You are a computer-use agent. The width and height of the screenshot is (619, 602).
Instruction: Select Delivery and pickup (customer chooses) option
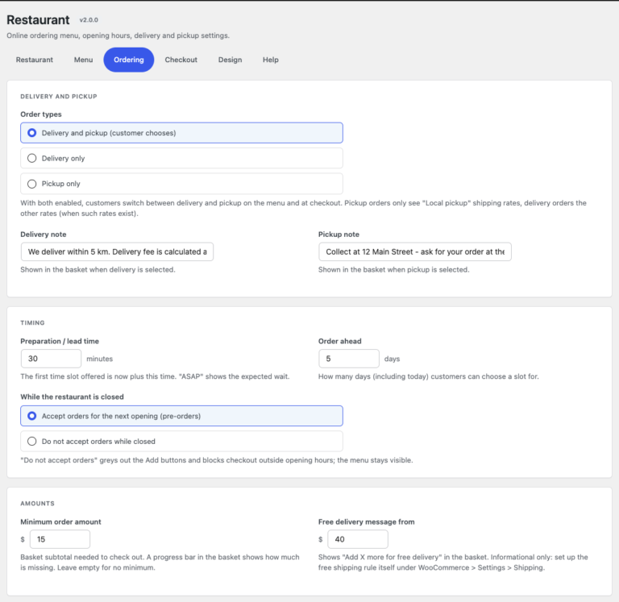(181, 133)
